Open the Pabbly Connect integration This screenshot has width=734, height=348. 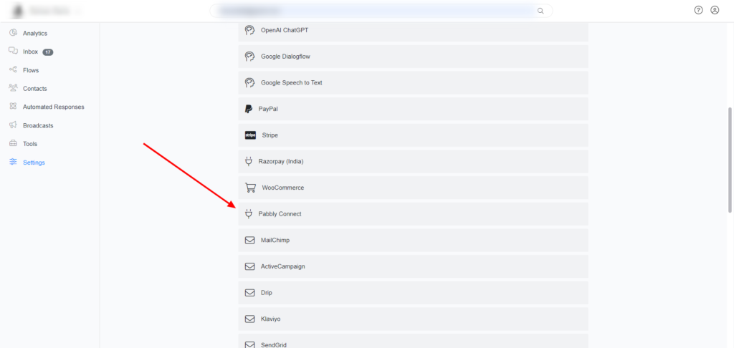[413, 214]
